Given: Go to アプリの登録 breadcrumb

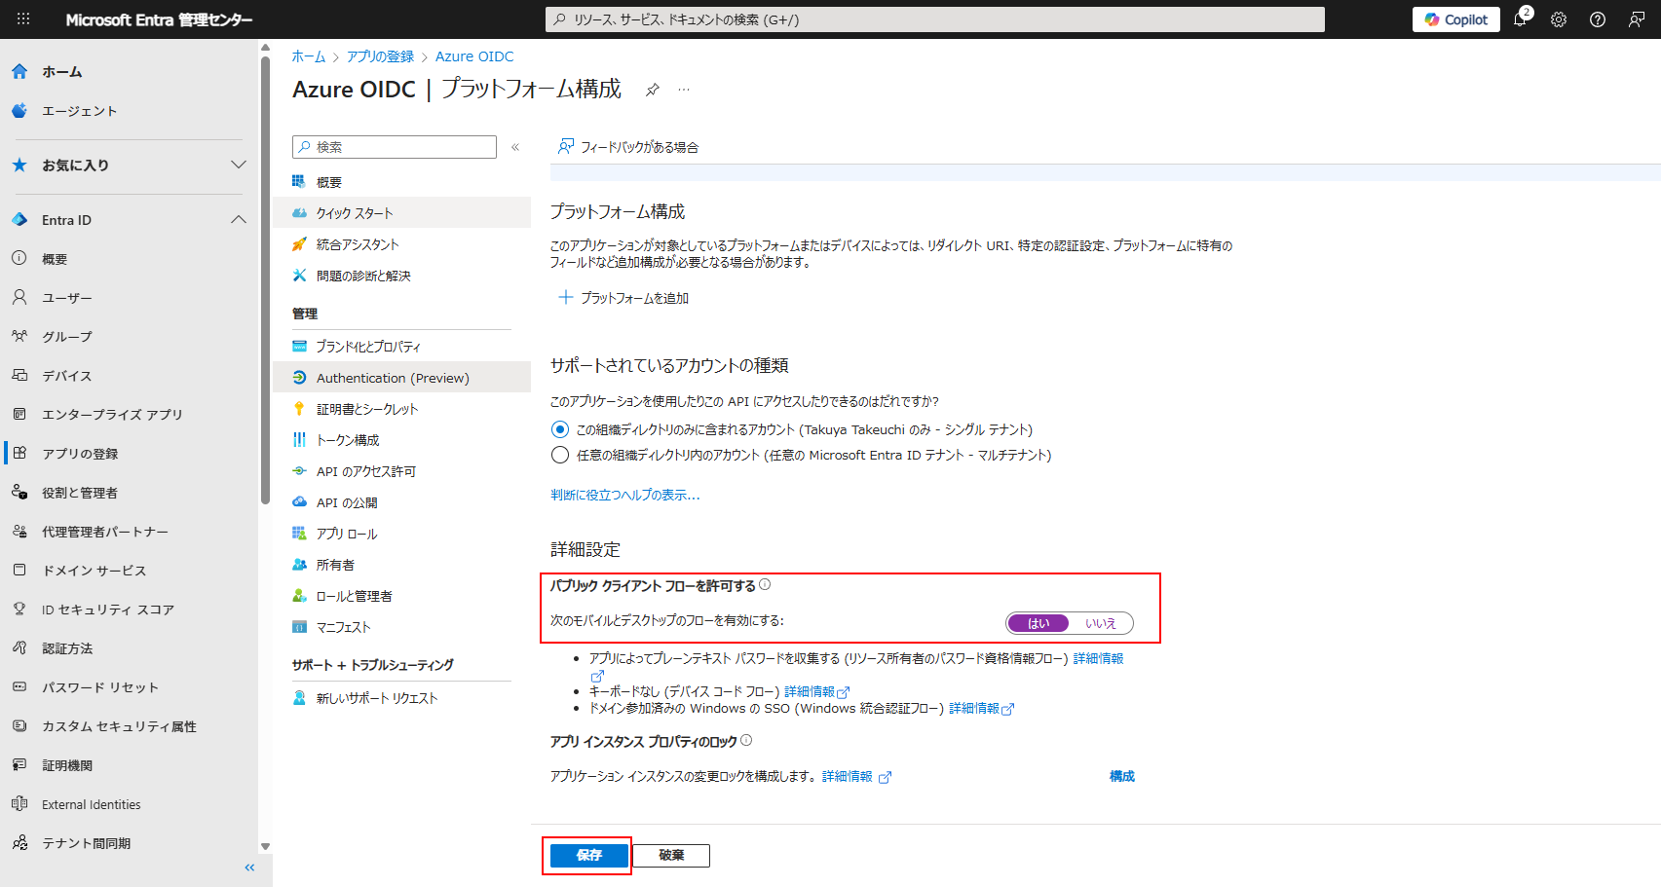Looking at the screenshot, I should 380,56.
